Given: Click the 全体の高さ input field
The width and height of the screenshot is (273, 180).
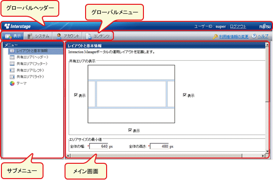Looking at the screenshot, I should click(159, 146).
